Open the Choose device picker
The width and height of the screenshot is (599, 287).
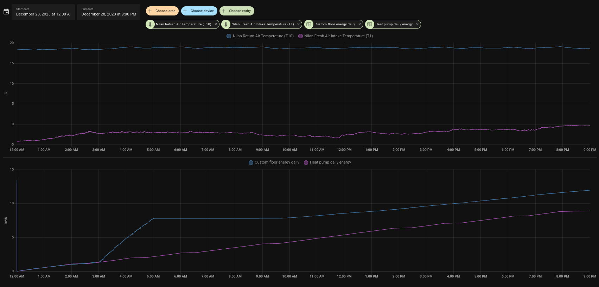pos(199,11)
